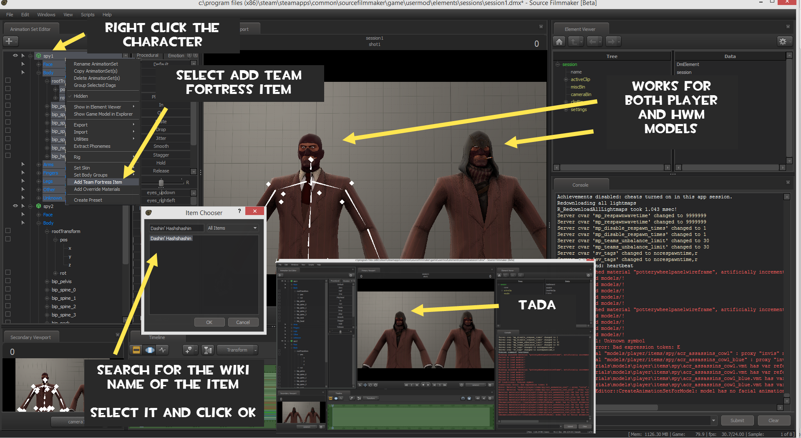Screen dimensions: 801x438
Task: Open the Transform dropdown in the timeline
Action: [237, 350]
